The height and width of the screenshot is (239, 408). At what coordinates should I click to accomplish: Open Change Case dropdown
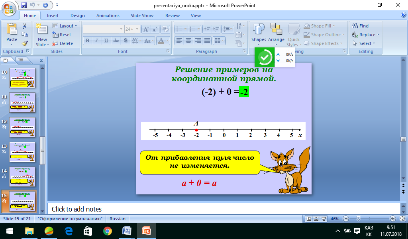tap(149, 41)
